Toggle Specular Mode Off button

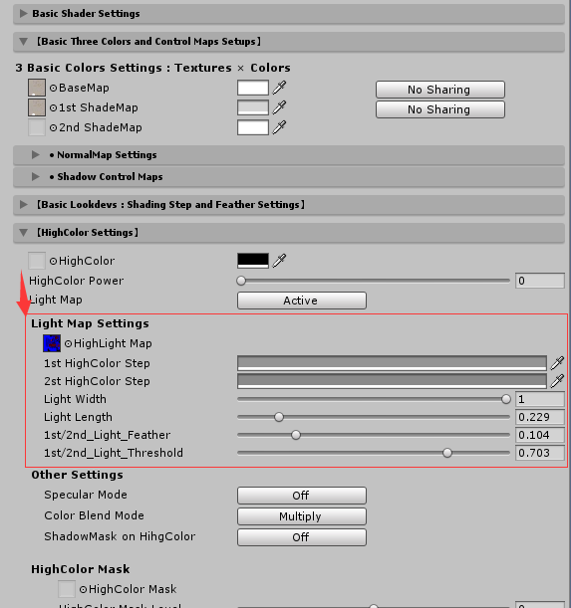301,496
